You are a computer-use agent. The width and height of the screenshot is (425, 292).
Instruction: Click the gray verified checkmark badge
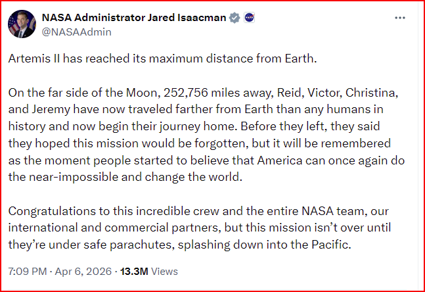(235, 18)
